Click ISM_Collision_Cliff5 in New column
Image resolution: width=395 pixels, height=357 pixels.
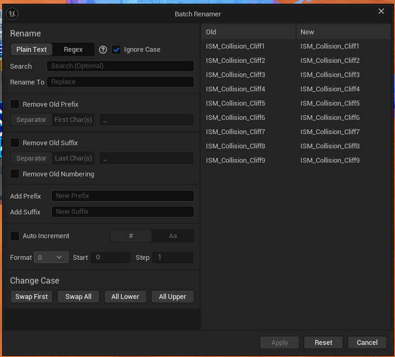tap(330, 104)
